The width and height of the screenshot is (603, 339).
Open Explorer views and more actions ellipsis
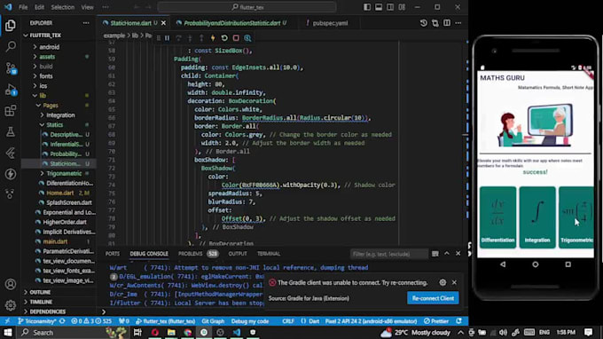click(86, 23)
